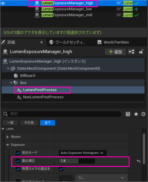148x182 pixels.
Task: Open the Auto Exposure Histogram dropdown
Action: click(x=82, y=153)
